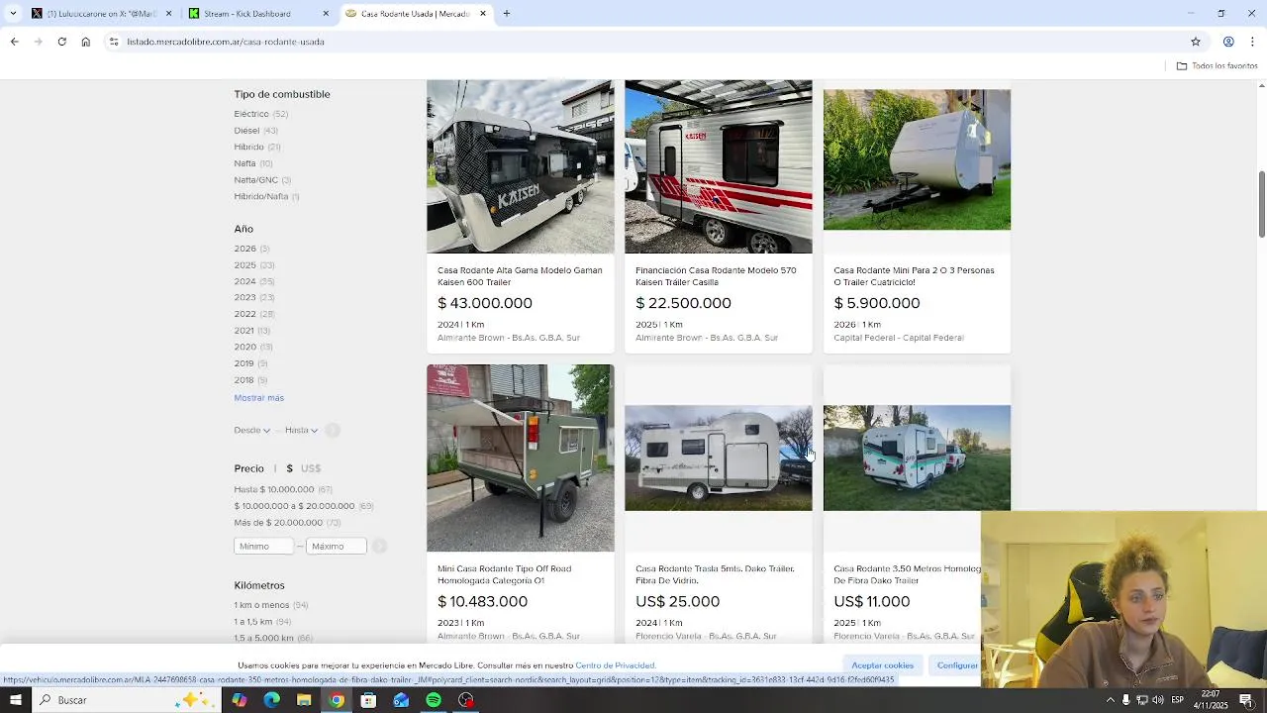Filter listings by year 2022
This screenshot has height=713, width=1267.
tap(253, 314)
